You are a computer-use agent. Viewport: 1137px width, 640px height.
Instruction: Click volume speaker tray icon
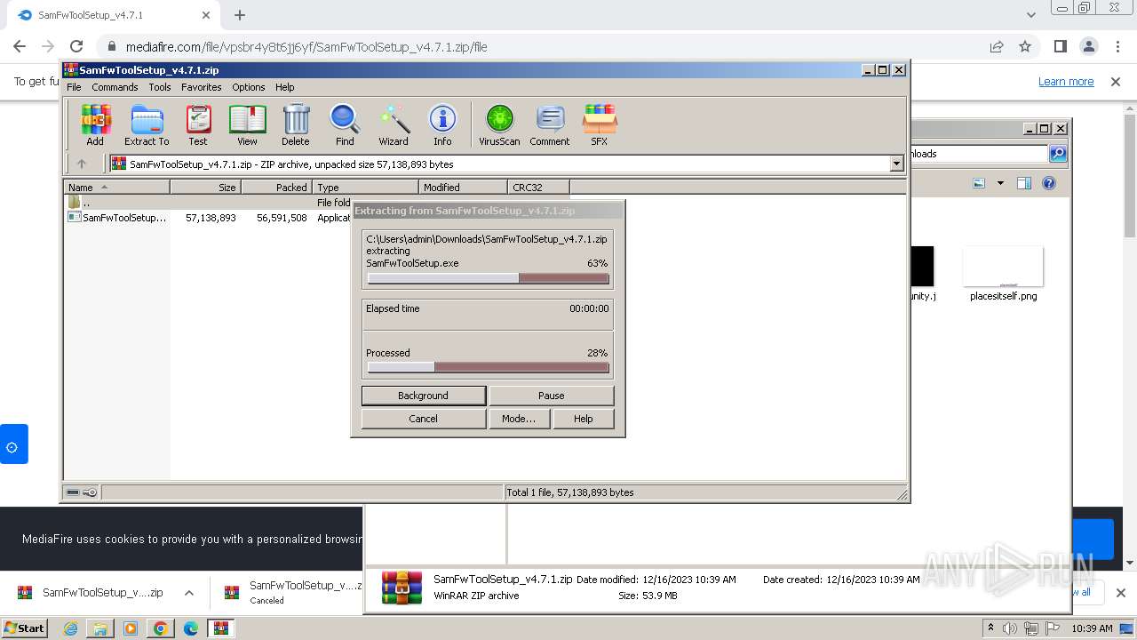pos(1010,628)
